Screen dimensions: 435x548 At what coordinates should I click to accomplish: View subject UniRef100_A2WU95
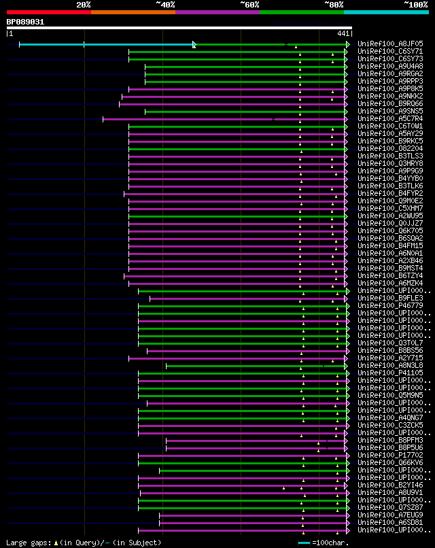tap(390, 216)
